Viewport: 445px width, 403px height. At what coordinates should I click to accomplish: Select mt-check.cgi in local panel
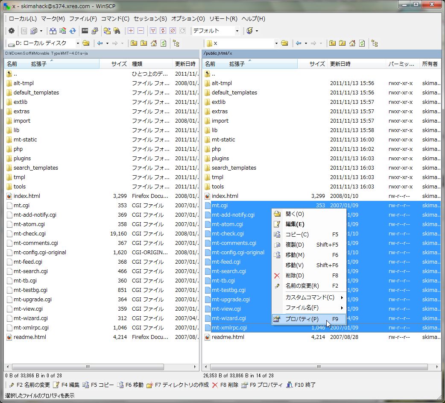pyautogui.click(x=29, y=234)
